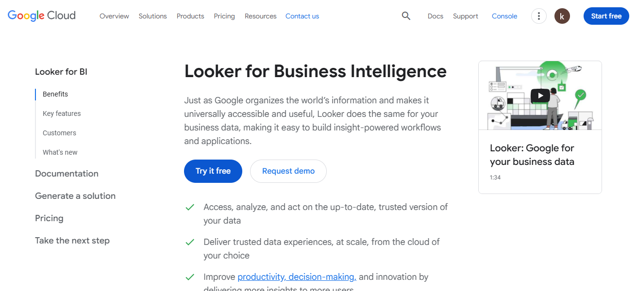Go to the Console
This screenshot has height=291, width=637.
[504, 16]
